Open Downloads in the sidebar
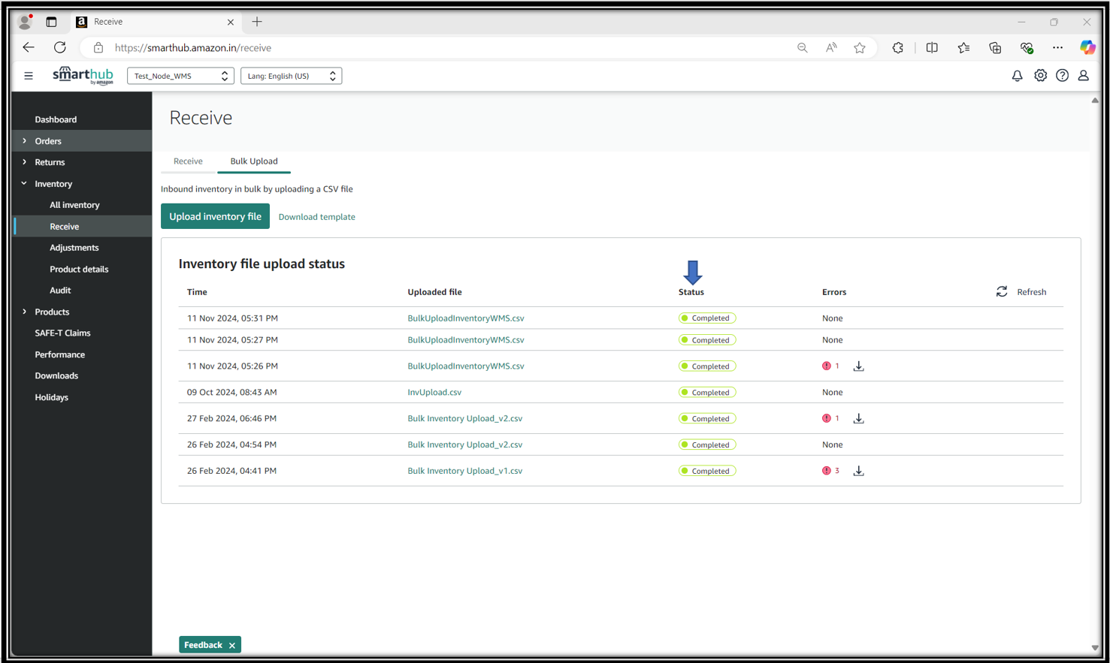This screenshot has width=1110, height=663. (x=56, y=376)
